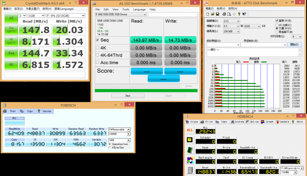Open Help in the HDBENCH toolbar

[298, 122]
